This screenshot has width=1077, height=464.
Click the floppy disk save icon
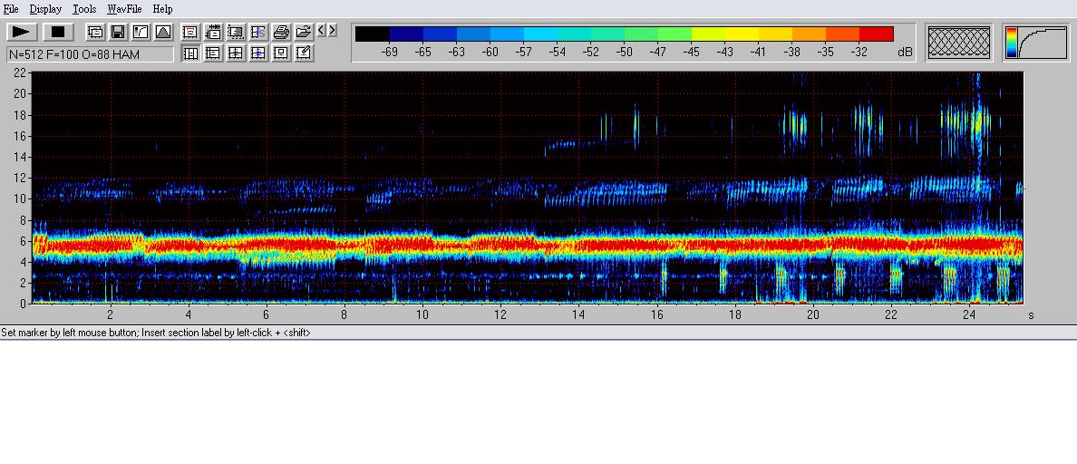tap(118, 33)
